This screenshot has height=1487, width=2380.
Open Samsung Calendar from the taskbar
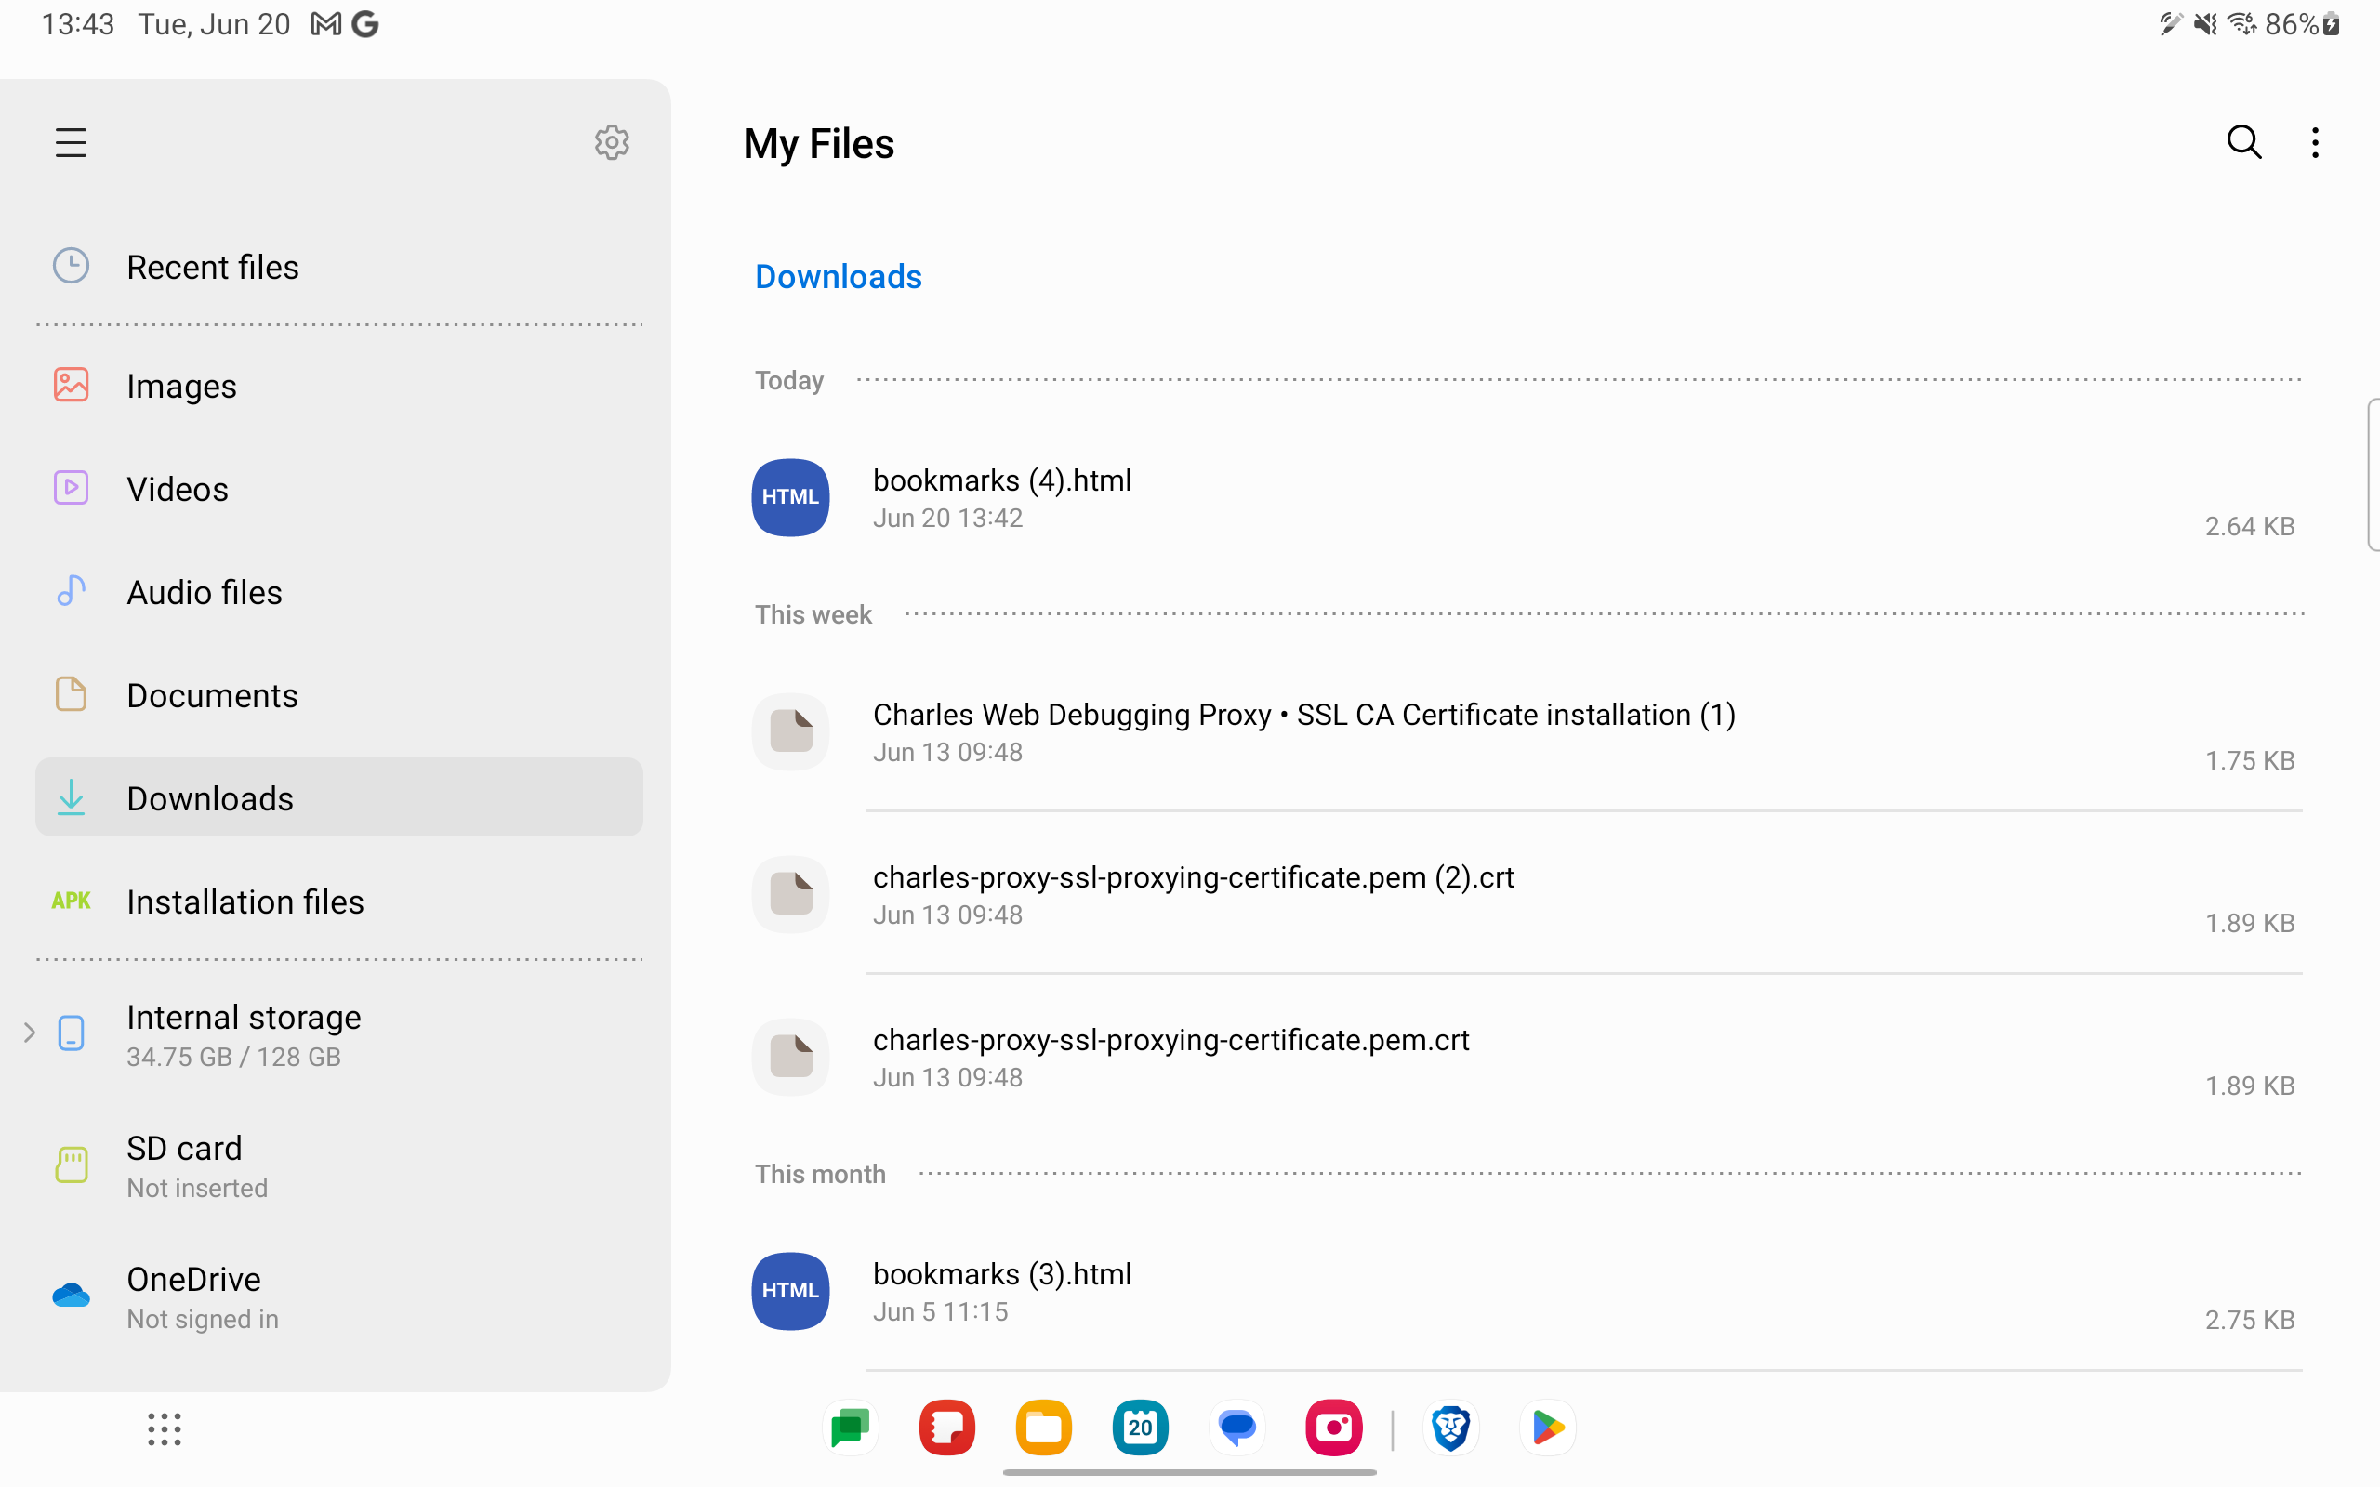1139,1427
